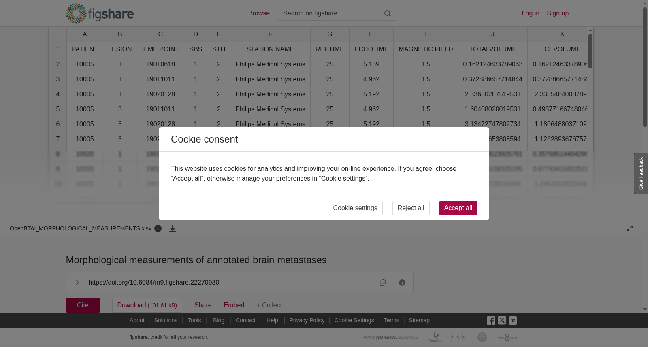Go to Log in page
Screen dimensions: 648x347
[531, 13]
